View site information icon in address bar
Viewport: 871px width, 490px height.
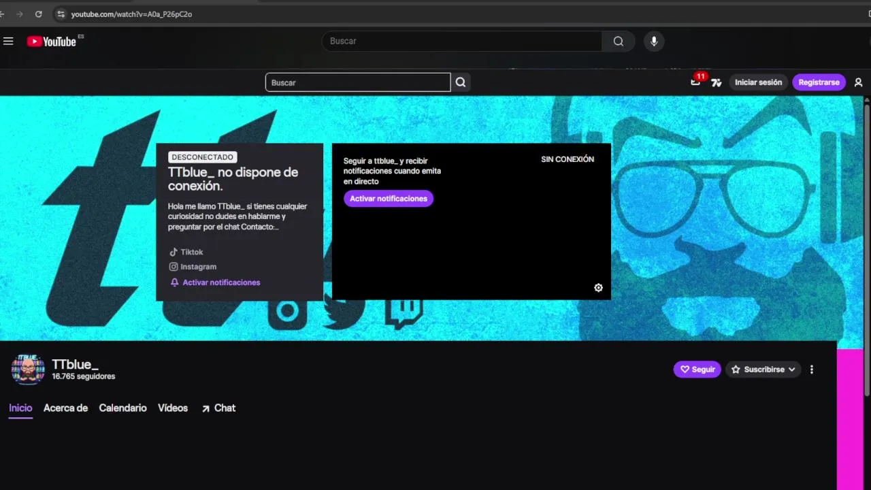(61, 14)
